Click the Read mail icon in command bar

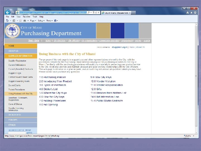(20, 21)
